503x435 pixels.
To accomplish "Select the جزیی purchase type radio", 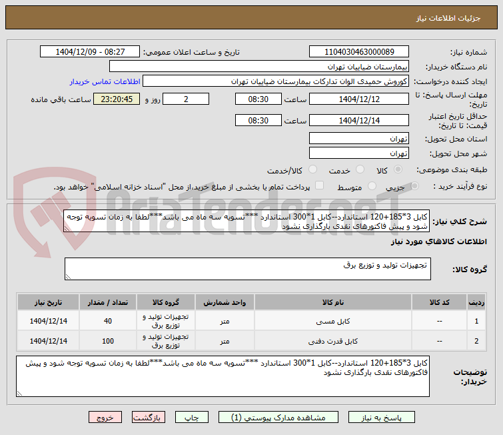I will [415, 185].
